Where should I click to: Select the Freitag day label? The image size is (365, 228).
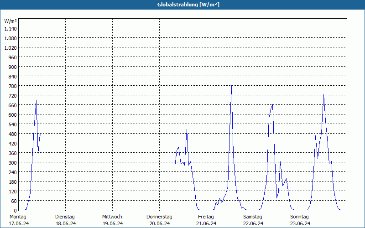[x=206, y=217]
